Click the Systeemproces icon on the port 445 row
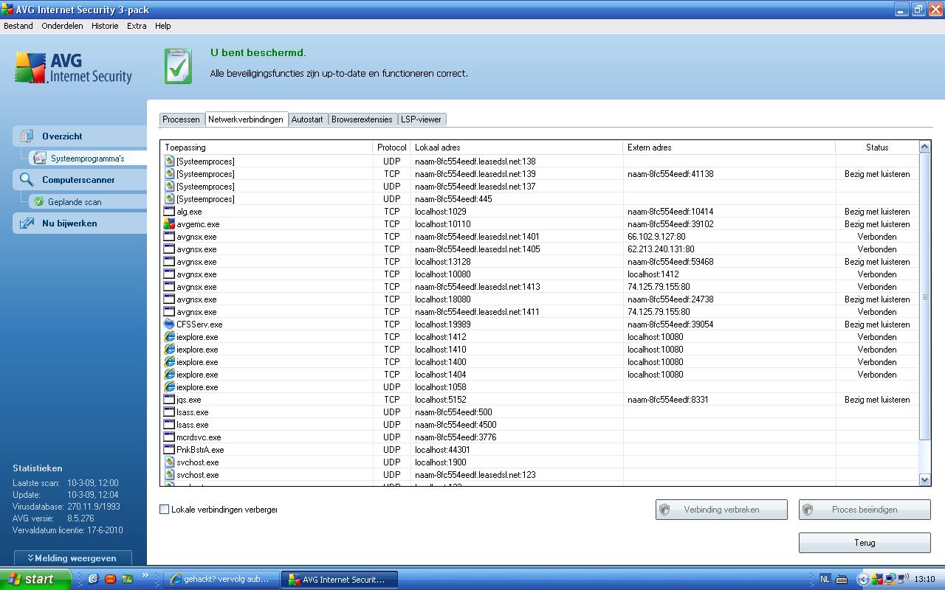 point(169,199)
